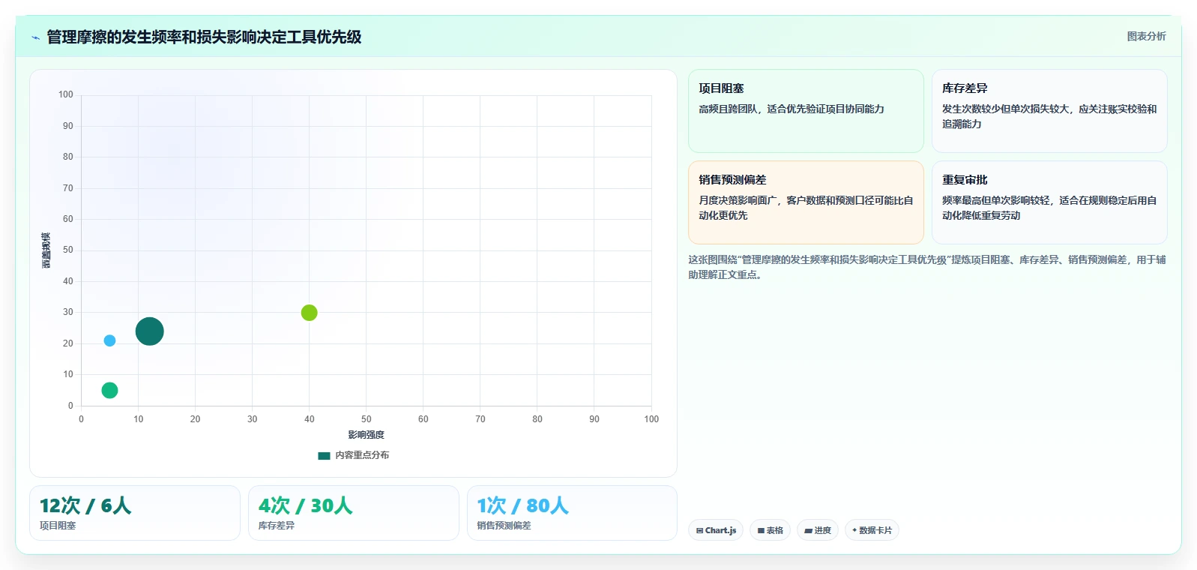Image resolution: width=1197 pixels, height=570 pixels.
Task: Click the 数据卡片 tag chip
Action: coord(872,530)
